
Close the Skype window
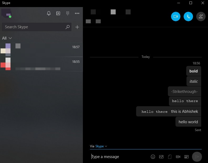202,3
